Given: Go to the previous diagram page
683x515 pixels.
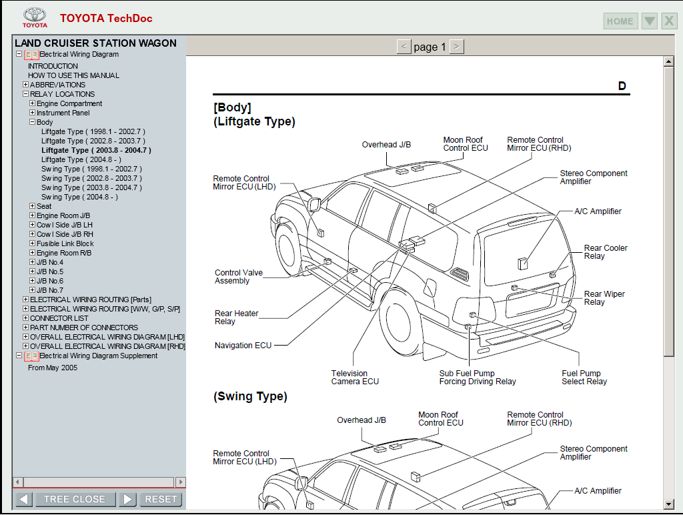Looking at the screenshot, I should coord(404,46).
